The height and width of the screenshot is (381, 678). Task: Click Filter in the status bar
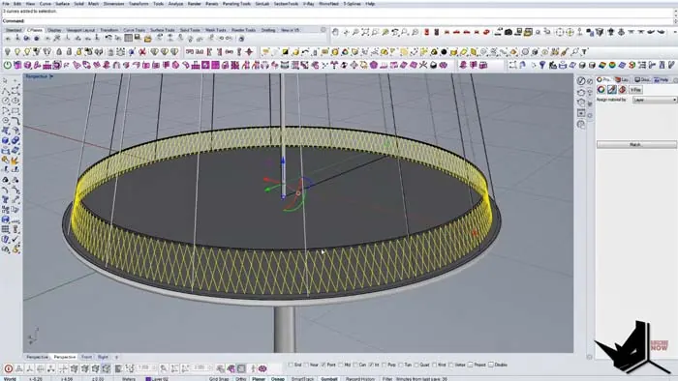[x=387, y=379]
